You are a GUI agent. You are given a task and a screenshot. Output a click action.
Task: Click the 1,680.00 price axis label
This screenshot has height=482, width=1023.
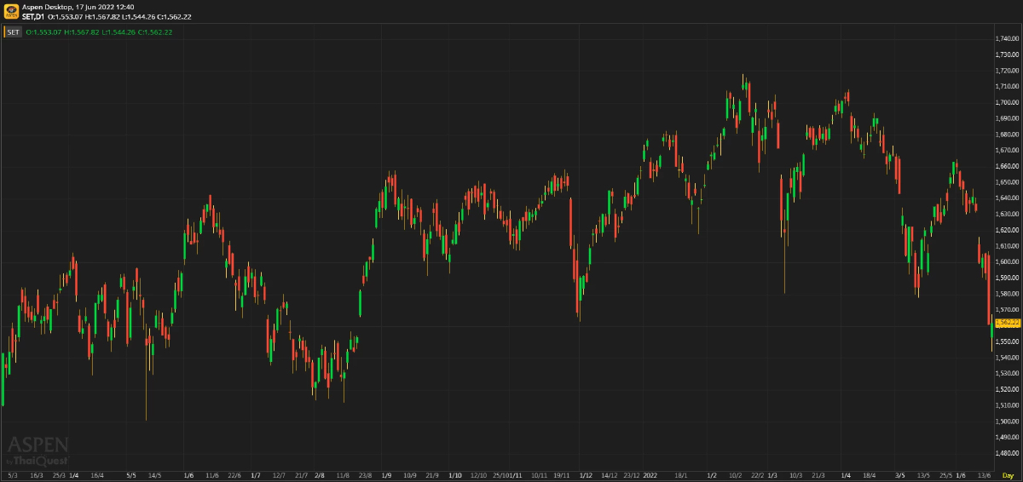point(1009,135)
